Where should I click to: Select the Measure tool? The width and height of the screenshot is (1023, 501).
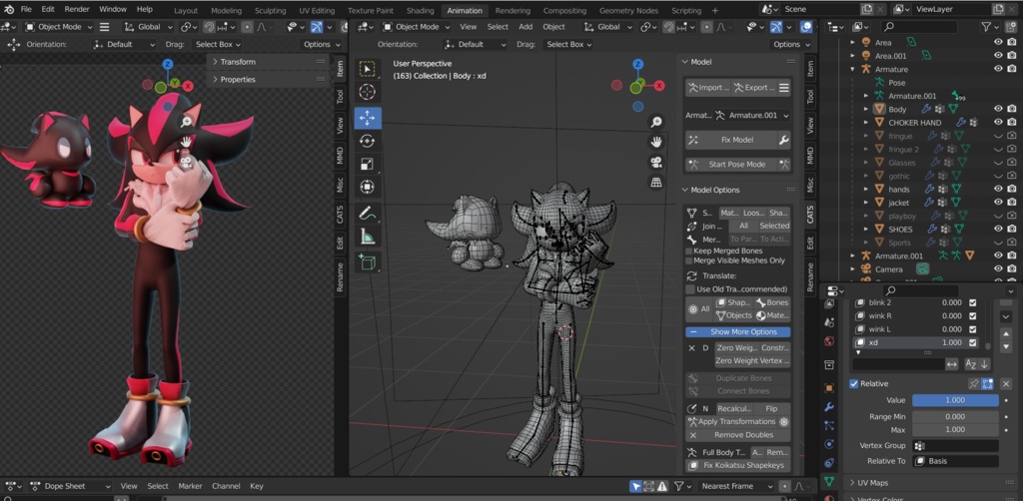[x=368, y=238]
